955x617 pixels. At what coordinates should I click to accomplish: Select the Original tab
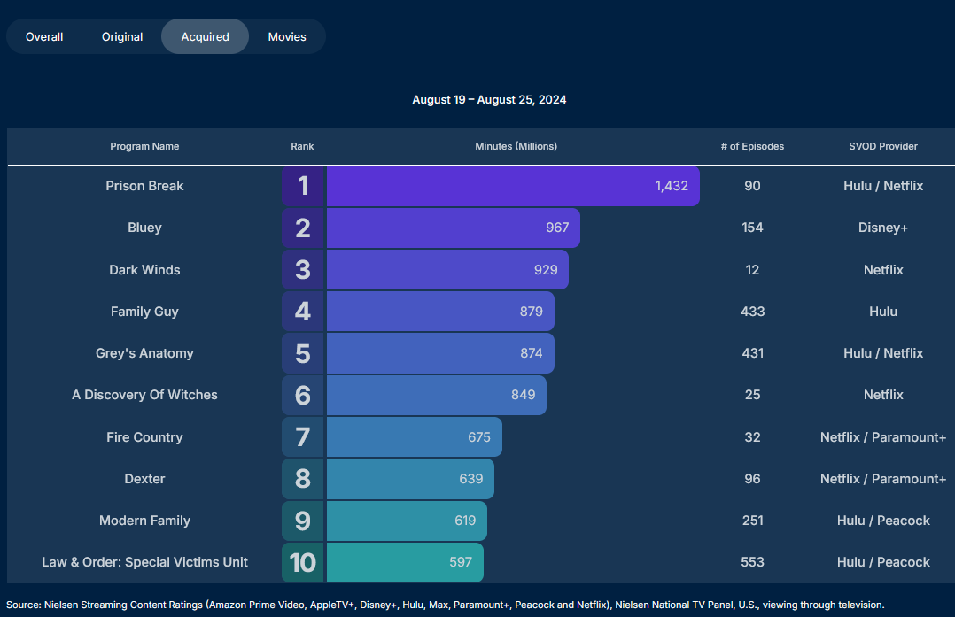(122, 37)
